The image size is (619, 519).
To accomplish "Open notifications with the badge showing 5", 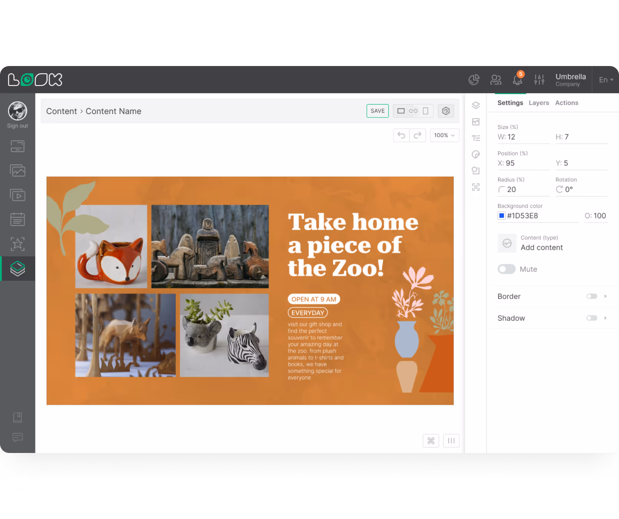I will coord(517,80).
